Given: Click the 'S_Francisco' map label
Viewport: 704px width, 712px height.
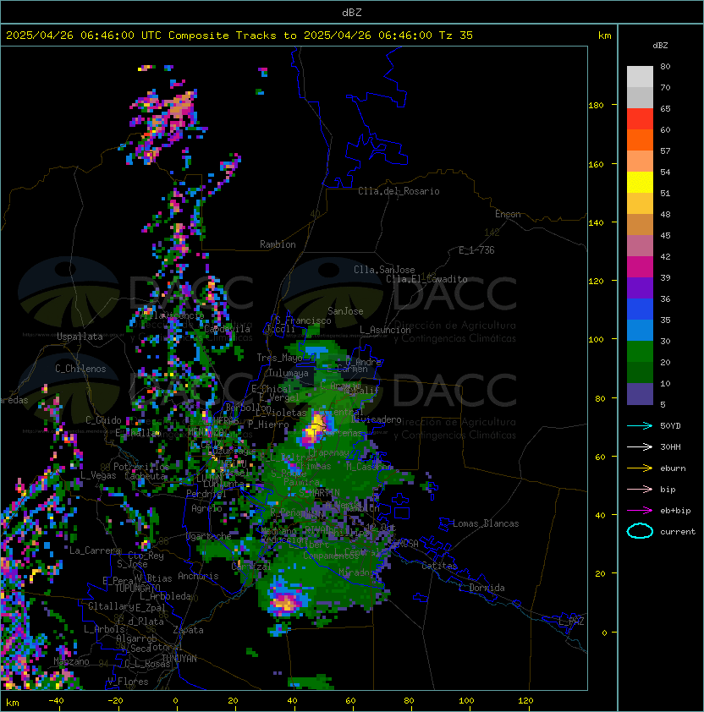Looking at the screenshot, I should [303, 320].
